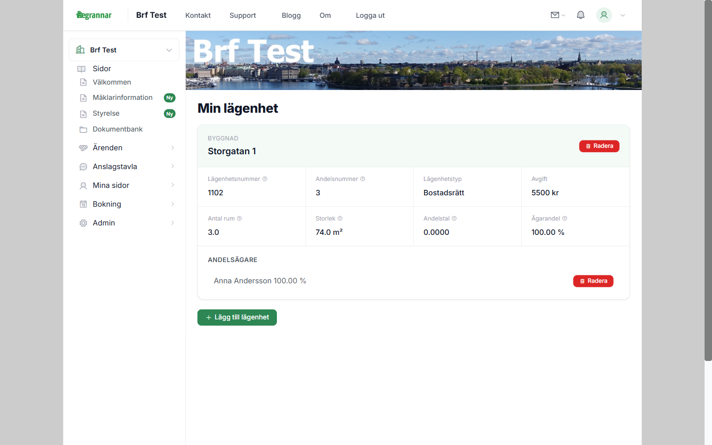
Task: Click the help icon beside Andelsnummer
Action: pos(362,179)
